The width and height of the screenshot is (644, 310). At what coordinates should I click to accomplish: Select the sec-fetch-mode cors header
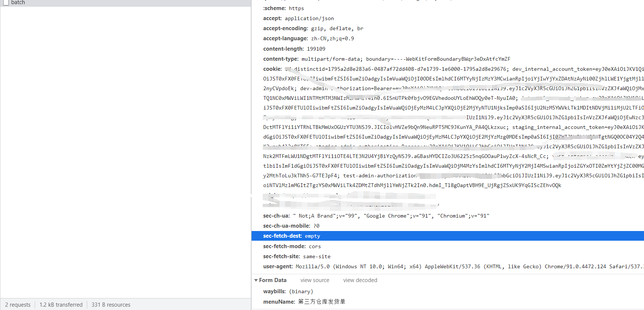click(292, 246)
